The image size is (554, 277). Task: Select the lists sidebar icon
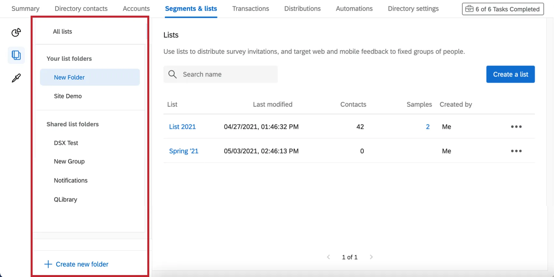coord(16,55)
